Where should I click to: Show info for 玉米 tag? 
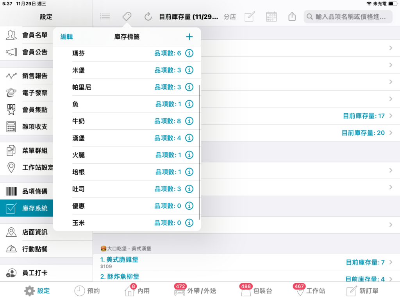pyautogui.click(x=189, y=223)
